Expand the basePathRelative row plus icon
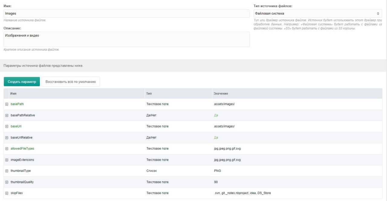Viewport: 387px width, 201px height. coord(7,115)
